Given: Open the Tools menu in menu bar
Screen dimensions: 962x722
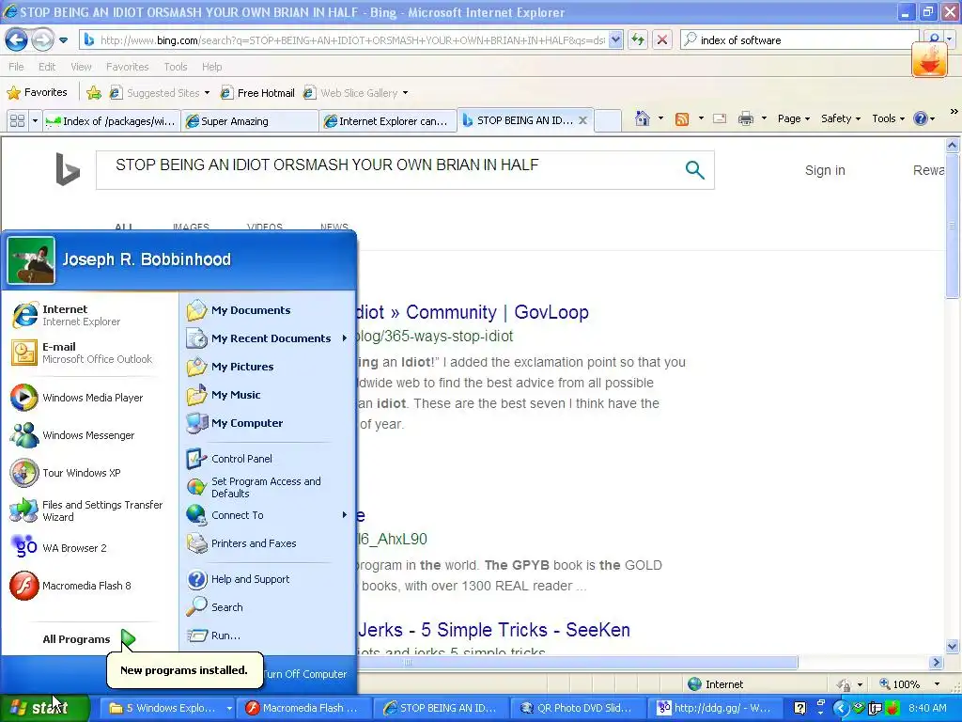Looking at the screenshot, I should (x=176, y=67).
